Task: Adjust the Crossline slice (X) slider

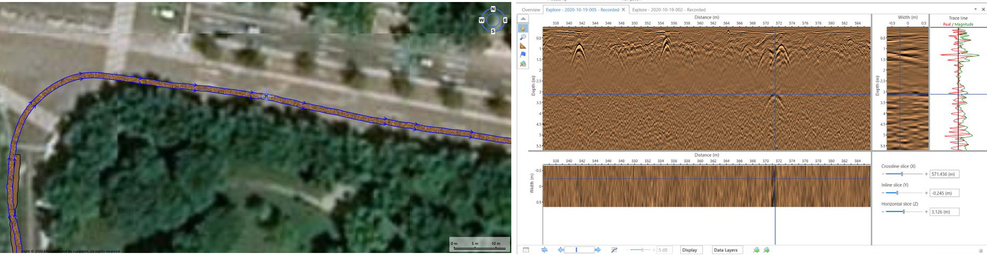Action: coord(902,174)
